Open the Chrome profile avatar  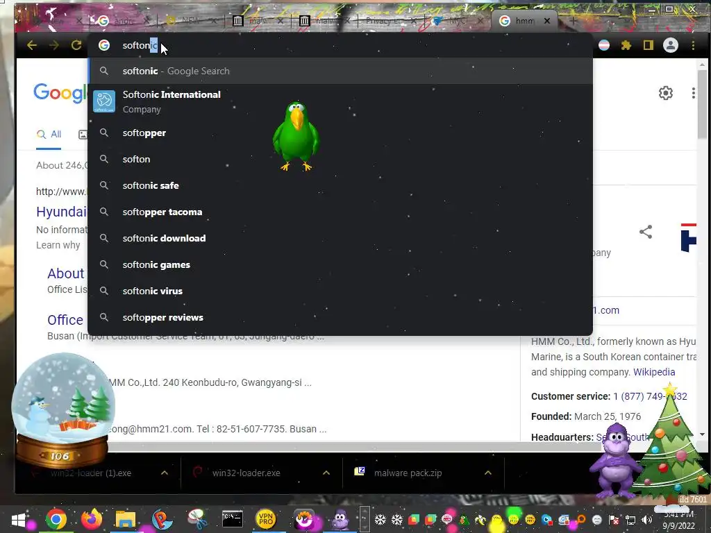(x=671, y=45)
